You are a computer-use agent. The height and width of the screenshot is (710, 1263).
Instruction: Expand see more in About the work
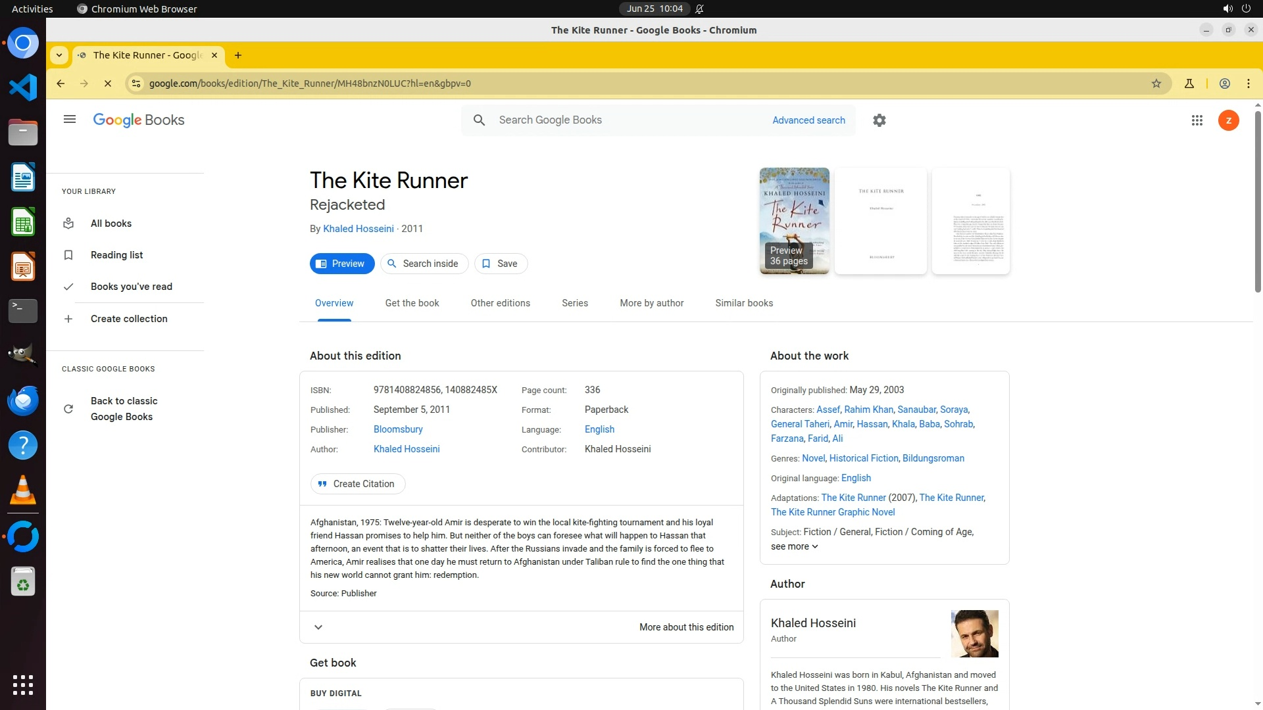[x=794, y=547]
